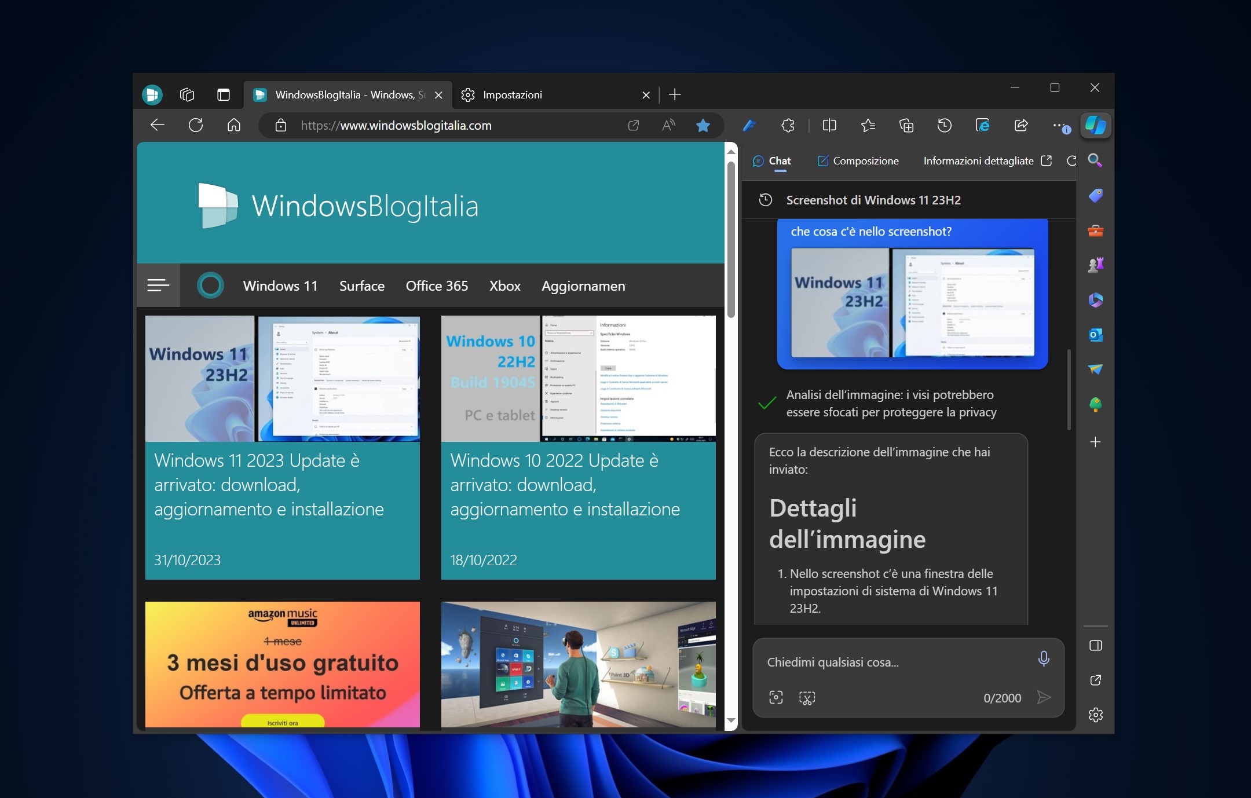Toggle Split screen view
The image size is (1251, 798).
[829, 125]
